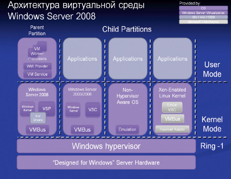Image resolution: width=231 pixels, height=179 pixels.
Task: Click the Hypercall Adapter box
Action: click(172, 129)
